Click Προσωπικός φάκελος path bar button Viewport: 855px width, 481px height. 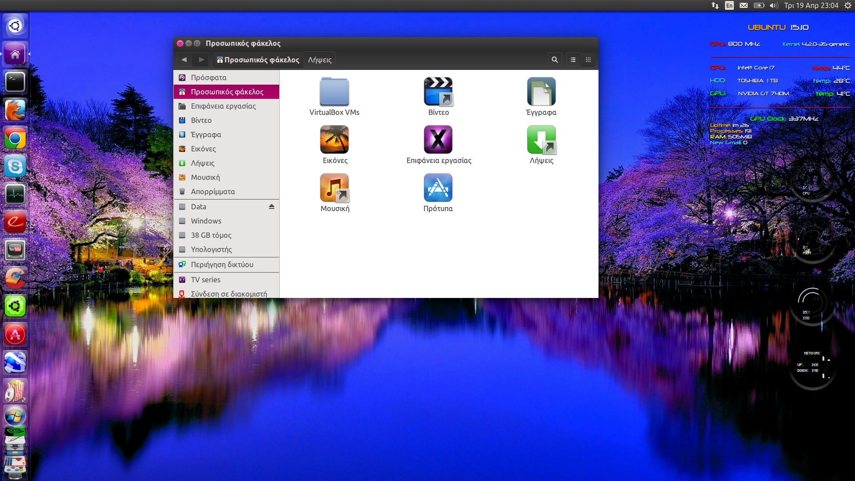(x=258, y=60)
